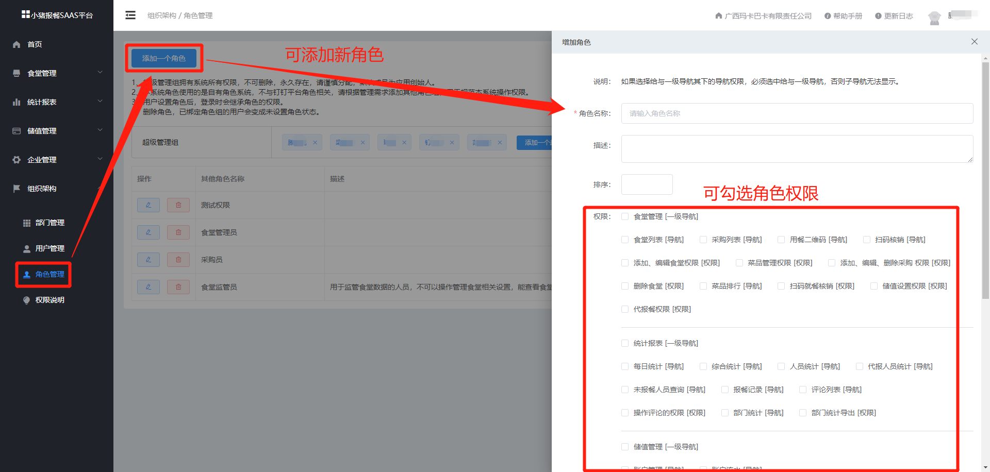This screenshot has width=990, height=472.
Task: Click the 添加一个角色 button
Action: click(164, 58)
